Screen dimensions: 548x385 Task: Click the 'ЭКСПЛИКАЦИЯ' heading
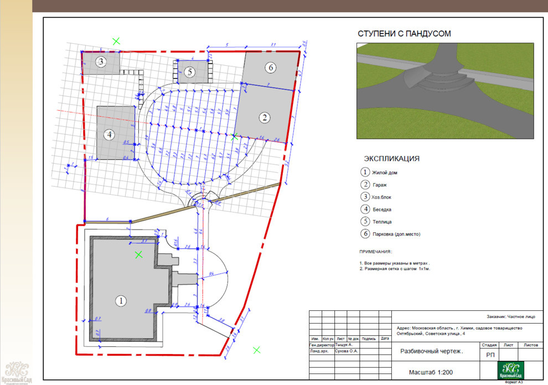coord(391,159)
